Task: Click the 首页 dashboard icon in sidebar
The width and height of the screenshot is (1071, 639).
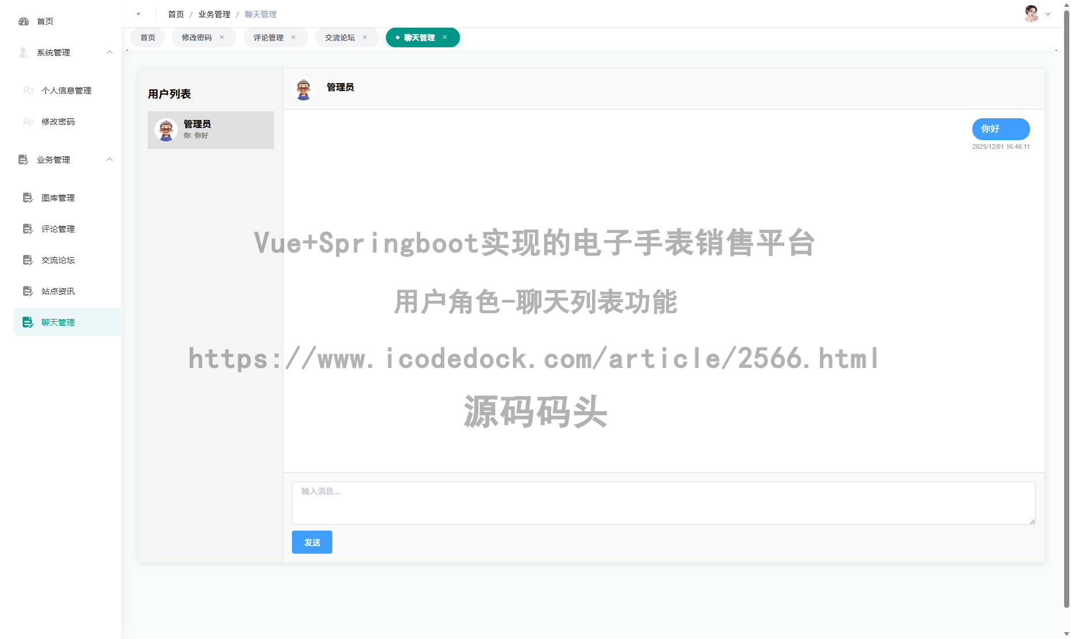Action: pyautogui.click(x=23, y=21)
